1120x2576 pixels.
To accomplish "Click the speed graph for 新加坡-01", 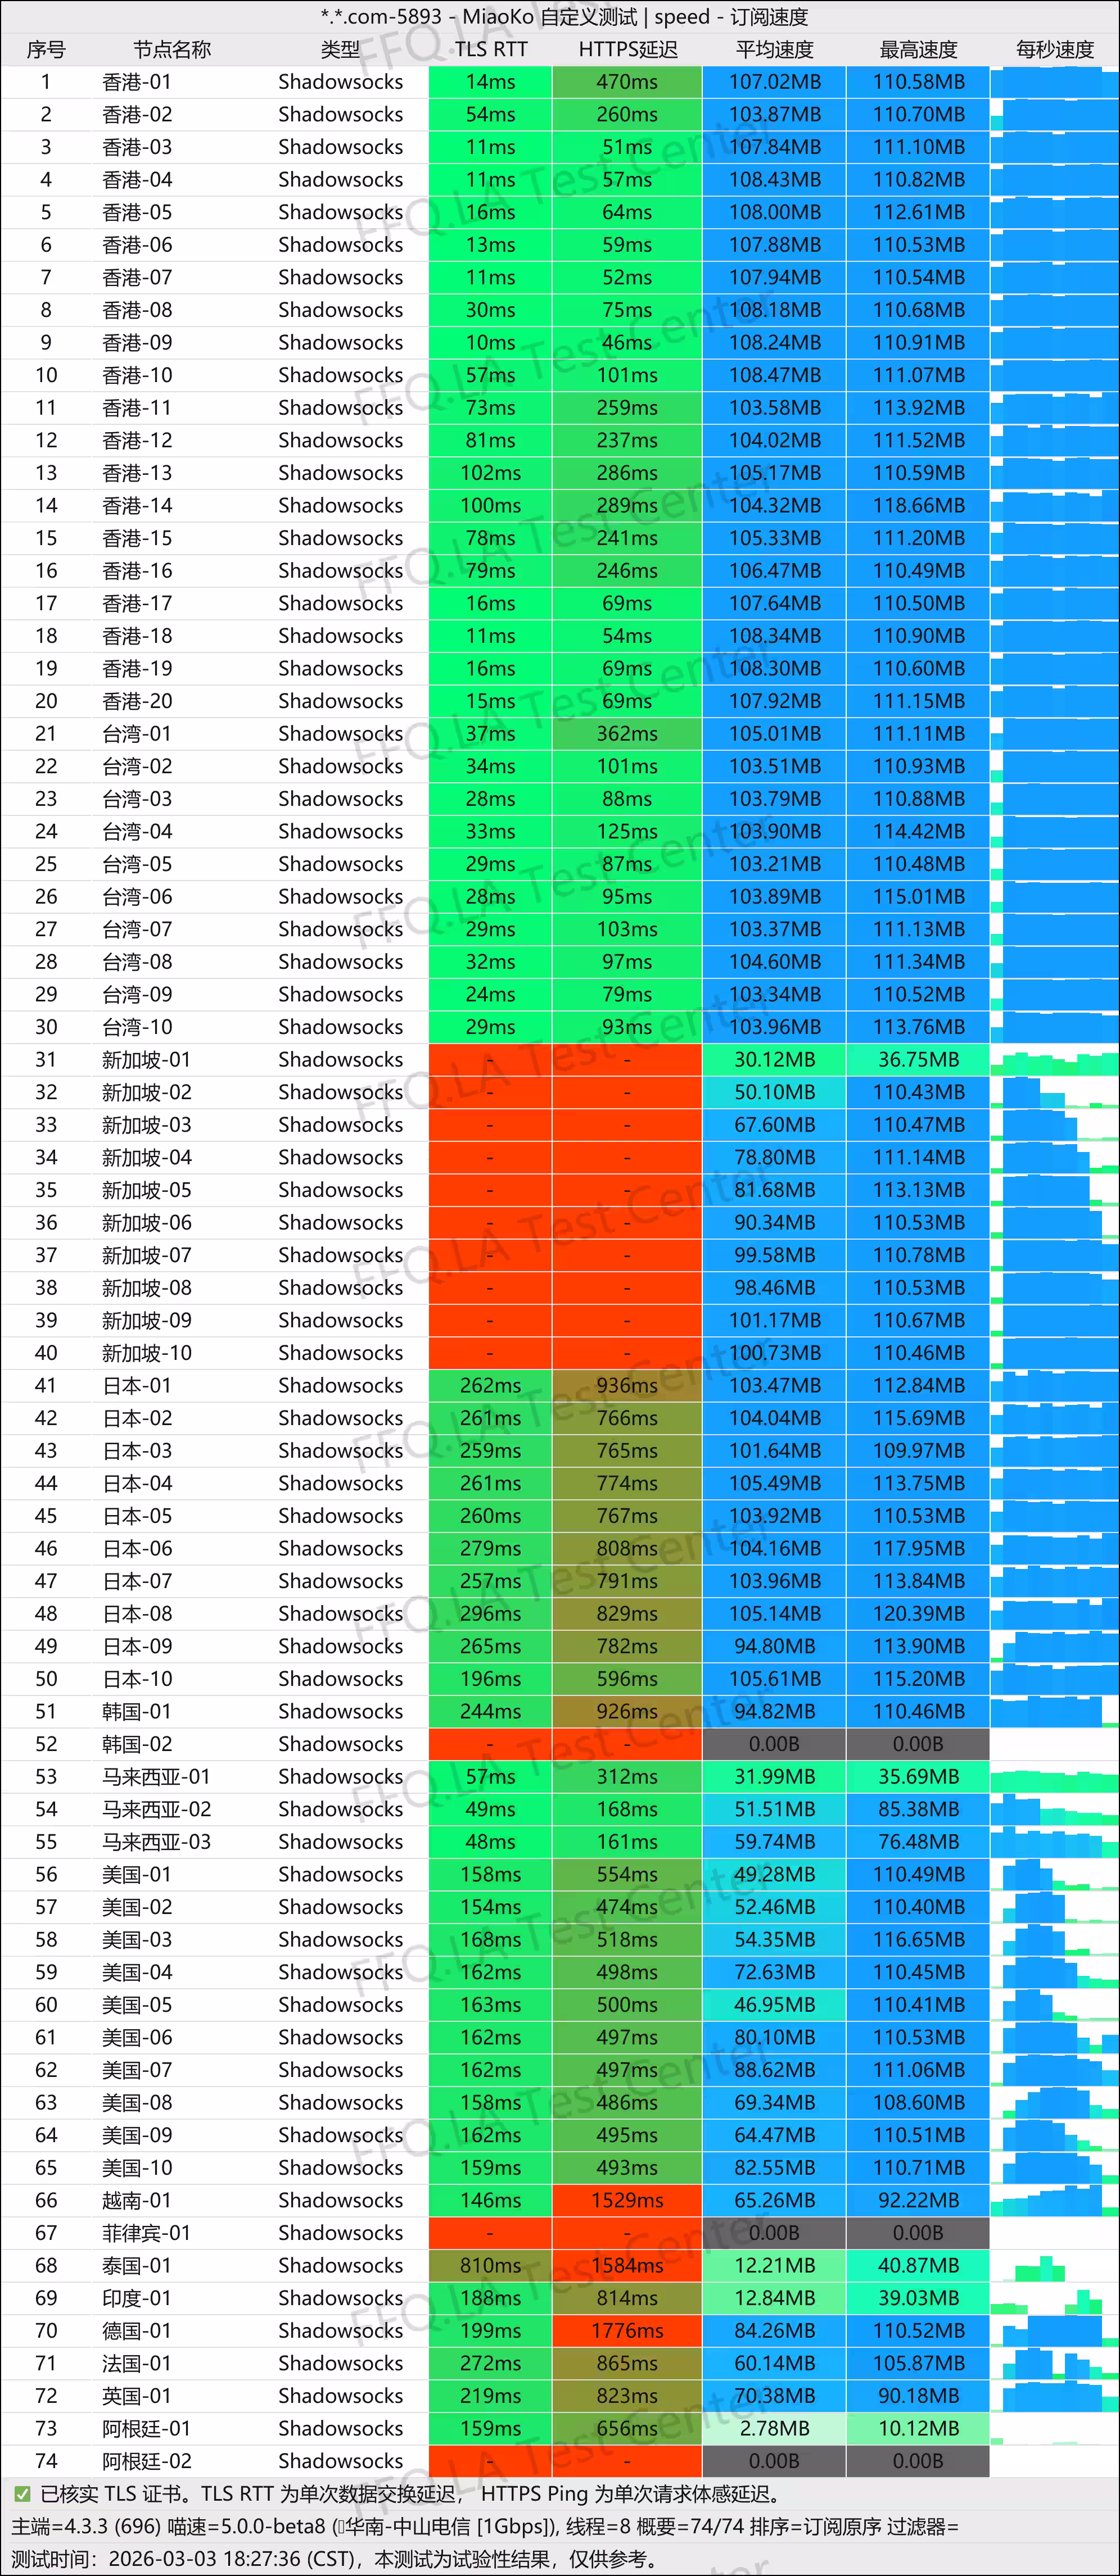I will click(x=1055, y=1060).
